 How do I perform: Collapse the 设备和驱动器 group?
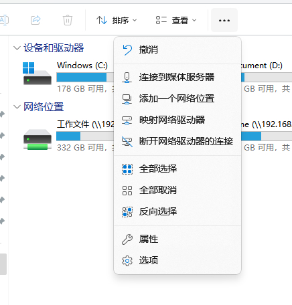coord(17,48)
